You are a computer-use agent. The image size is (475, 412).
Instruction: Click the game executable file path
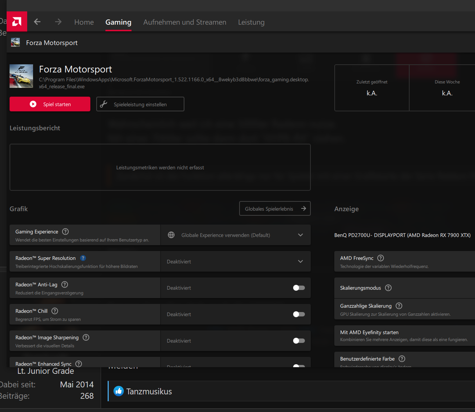point(174,83)
